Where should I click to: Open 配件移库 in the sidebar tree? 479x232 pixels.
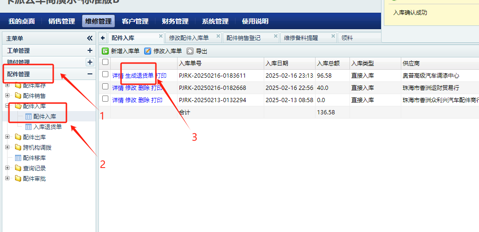click(x=34, y=158)
